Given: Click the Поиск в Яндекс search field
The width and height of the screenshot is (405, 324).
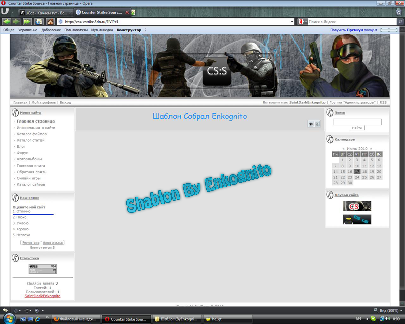Looking at the screenshot, I should point(352,22).
